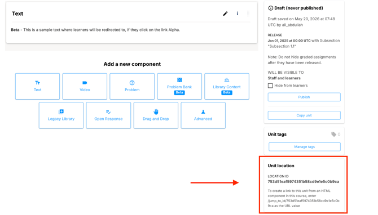Image resolution: width=378 pixels, height=215 pixels.
Task: Click the Beta badge under Library Content
Action: [x=227, y=93]
